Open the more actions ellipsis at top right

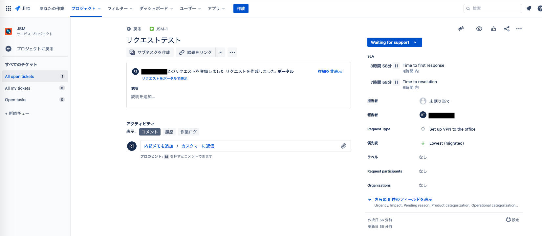tap(519, 29)
